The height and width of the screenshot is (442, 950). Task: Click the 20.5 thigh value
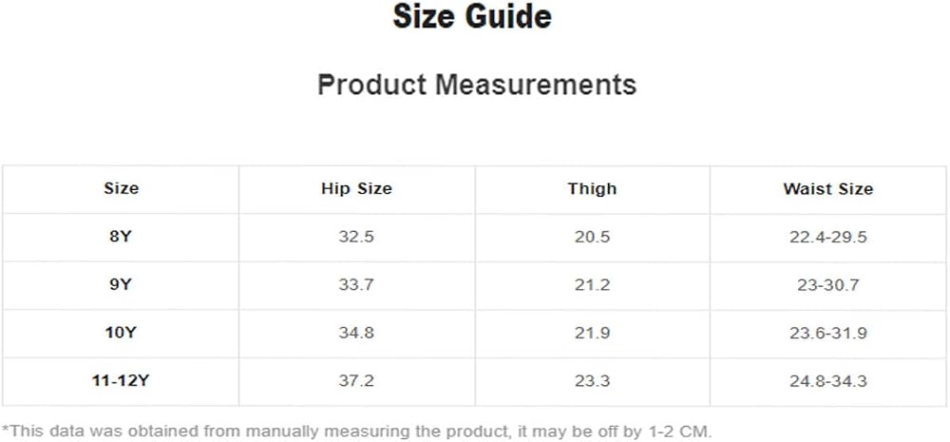pyautogui.click(x=592, y=237)
